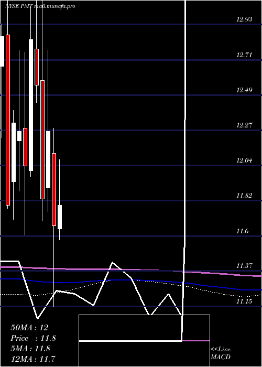Click the 12.27 price axis label
This screenshot has width=262, height=367.
[x=244, y=125]
